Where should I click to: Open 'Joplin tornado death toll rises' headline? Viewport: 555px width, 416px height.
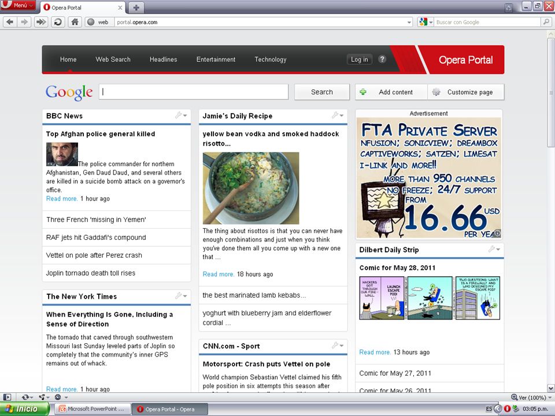click(x=91, y=273)
